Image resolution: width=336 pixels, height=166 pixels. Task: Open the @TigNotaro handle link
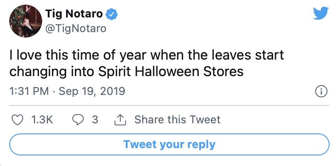(76, 28)
